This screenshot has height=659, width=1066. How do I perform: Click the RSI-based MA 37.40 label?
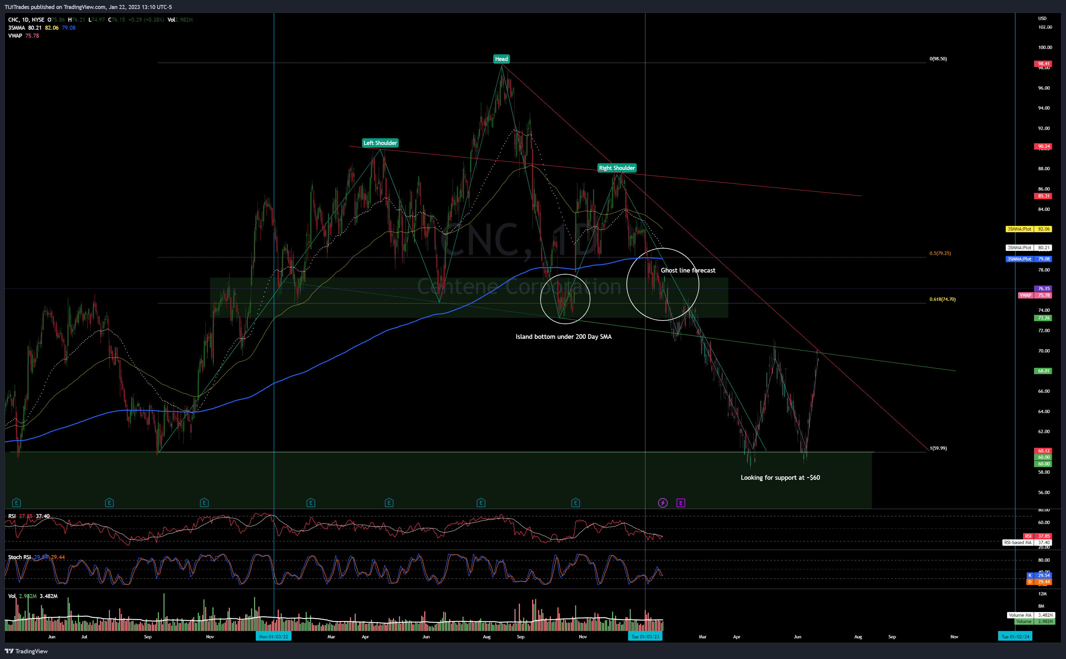(1027, 543)
